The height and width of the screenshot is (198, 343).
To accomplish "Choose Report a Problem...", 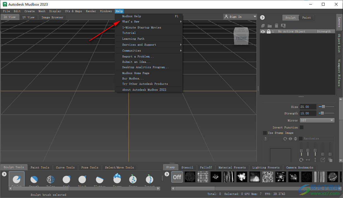I will (x=149, y=57).
